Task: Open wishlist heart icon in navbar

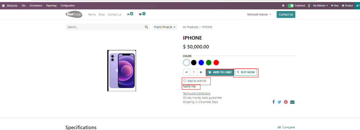Action: coord(140,14)
